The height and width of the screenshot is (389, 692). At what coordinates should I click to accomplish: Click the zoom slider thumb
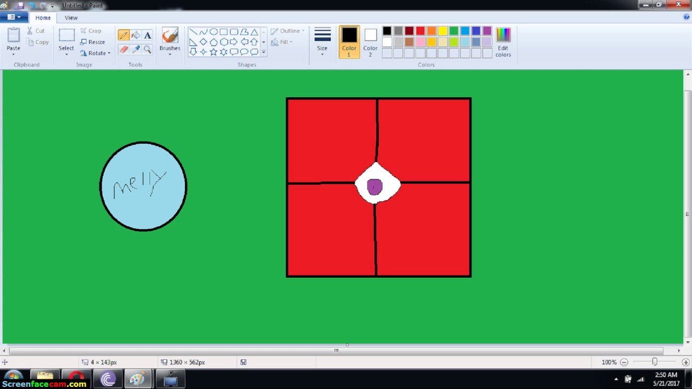(x=655, y=362)
